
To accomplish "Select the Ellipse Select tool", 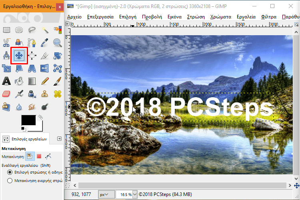I will coord(19,30).
